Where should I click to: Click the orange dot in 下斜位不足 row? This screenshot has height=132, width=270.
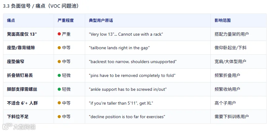[59, 117]
